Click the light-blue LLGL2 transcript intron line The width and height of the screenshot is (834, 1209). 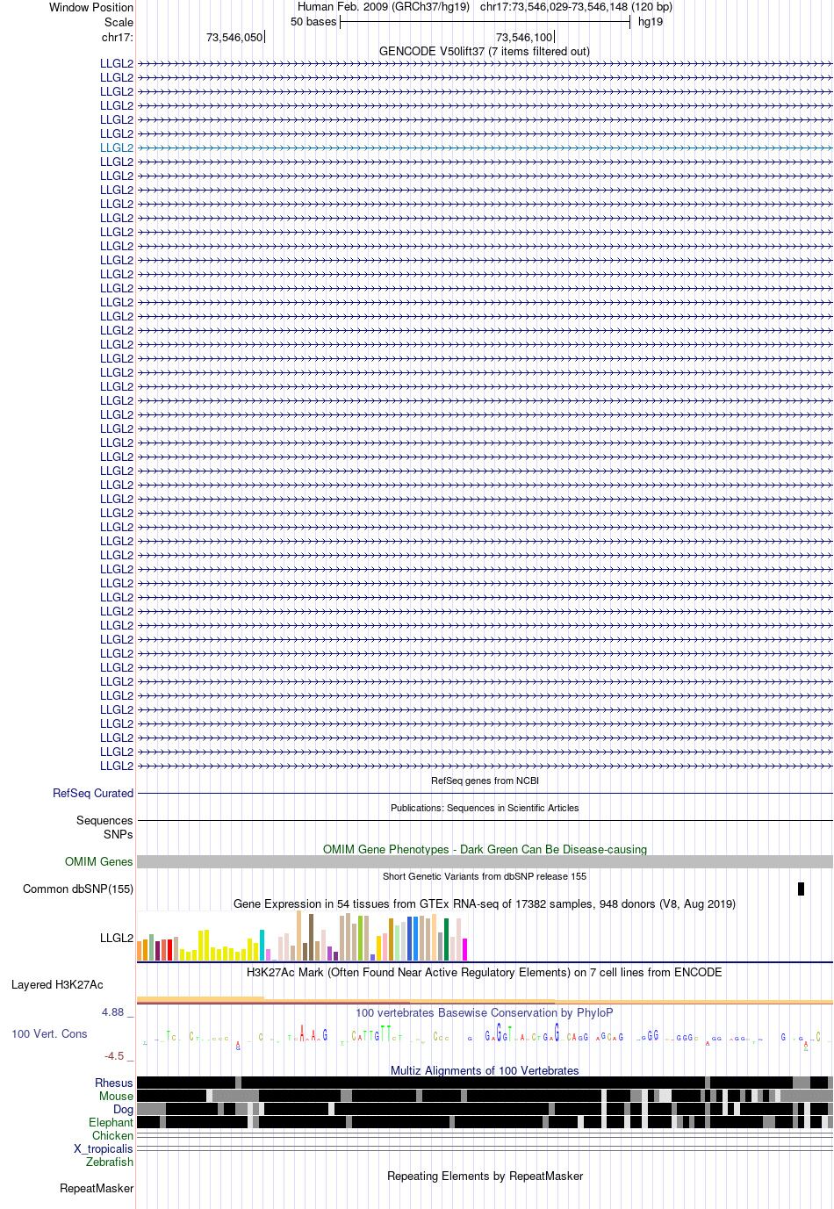pyautogui.click(x=485, y=148)
